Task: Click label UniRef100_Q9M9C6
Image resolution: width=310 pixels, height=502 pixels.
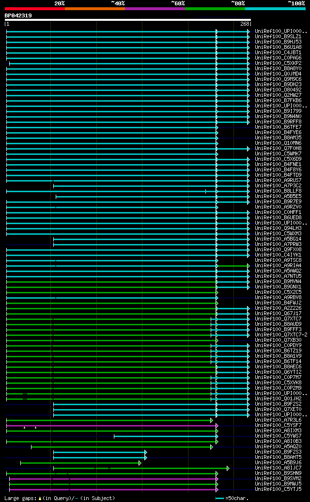Action: coord(278,79)
